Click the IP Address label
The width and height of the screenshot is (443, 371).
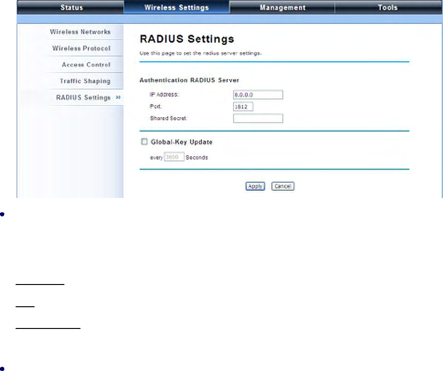click(164, 95)
